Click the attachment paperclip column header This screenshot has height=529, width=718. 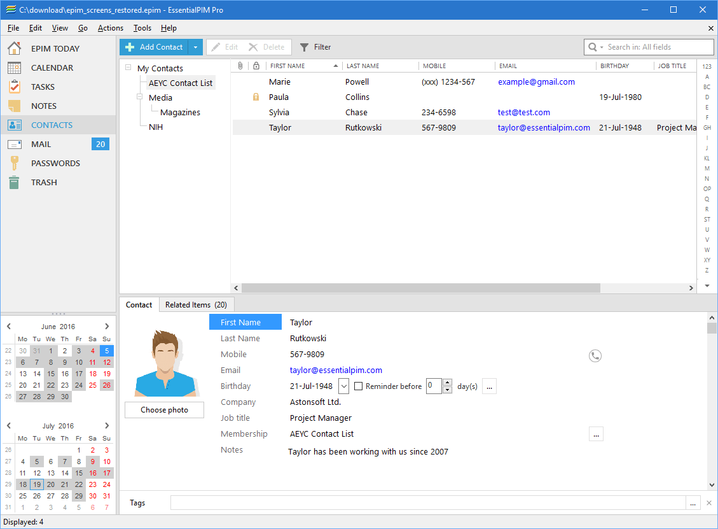click(240, 66)
